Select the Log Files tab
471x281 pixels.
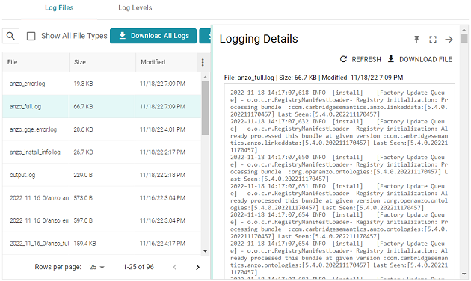[59, 8]
